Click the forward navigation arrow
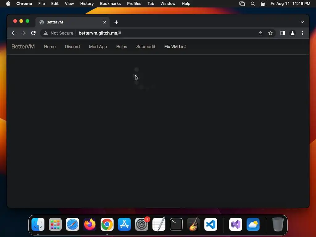 pyautogui.click(x=23, y=33)
